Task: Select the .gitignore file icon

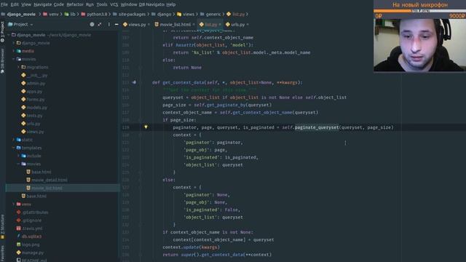Action: point(19,220)
